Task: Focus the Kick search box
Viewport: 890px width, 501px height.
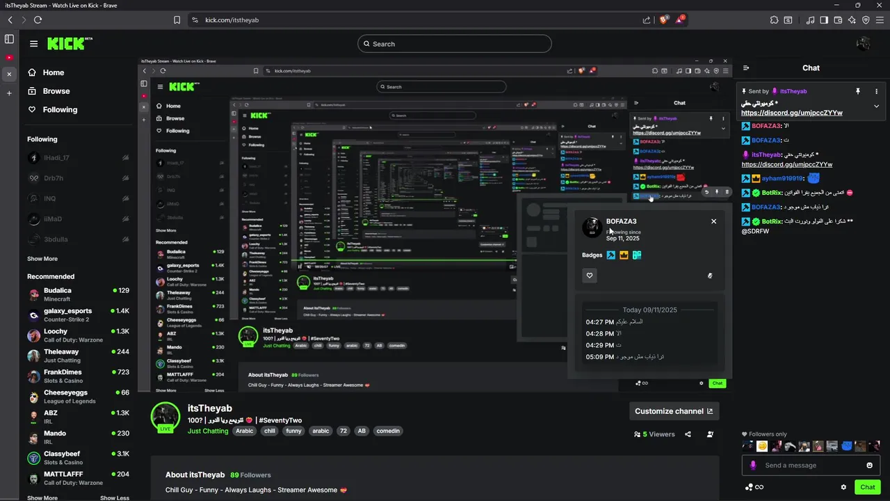Action: (x=455, y=44)
